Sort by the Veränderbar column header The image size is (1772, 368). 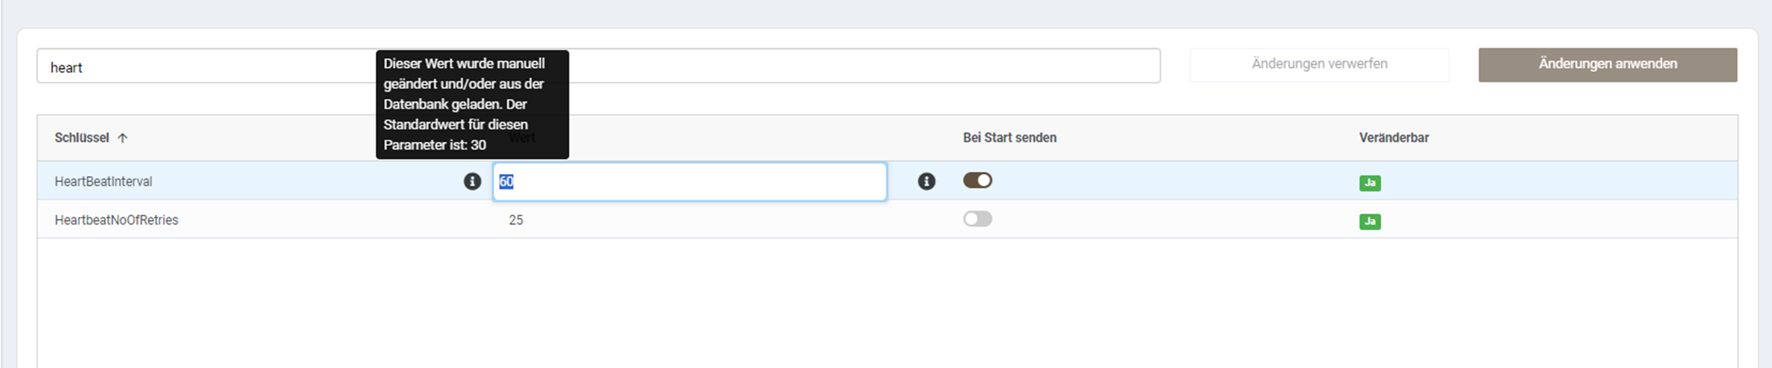click(x=1394, y=138)
